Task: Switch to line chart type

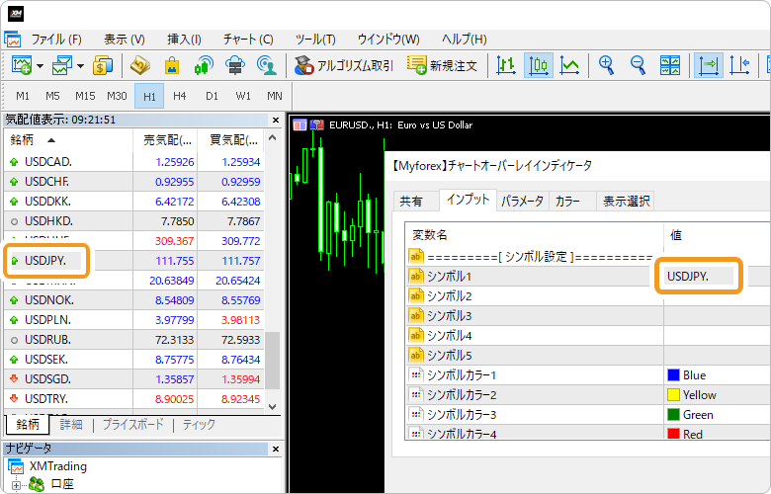Action: (569, 65)
